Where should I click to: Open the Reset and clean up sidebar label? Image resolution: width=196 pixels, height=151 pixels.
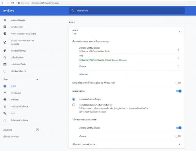coord(19,120)
